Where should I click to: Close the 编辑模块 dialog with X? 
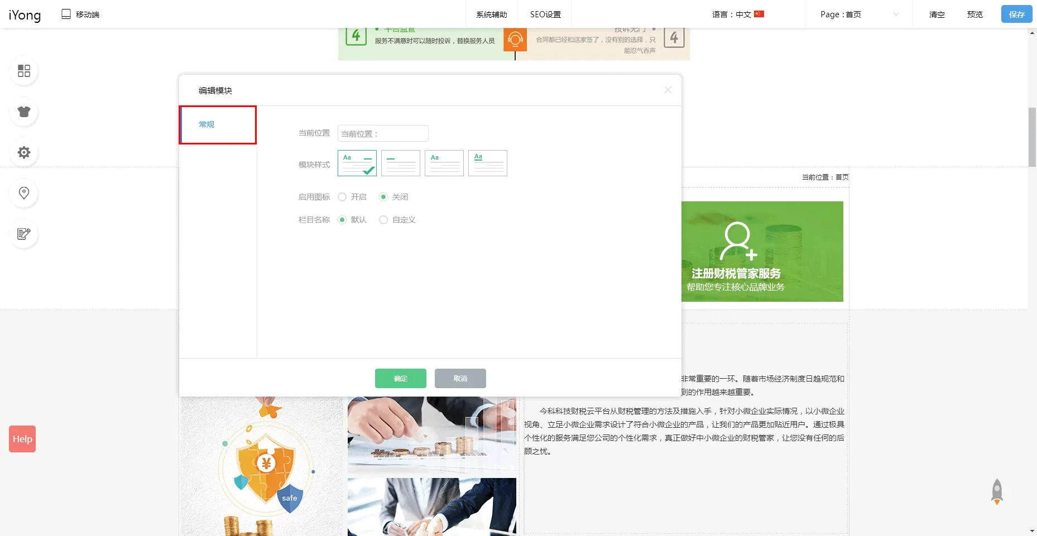(668, 90)
